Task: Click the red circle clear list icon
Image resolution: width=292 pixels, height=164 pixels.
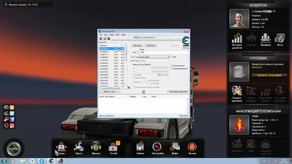Action: click(144, 92)
